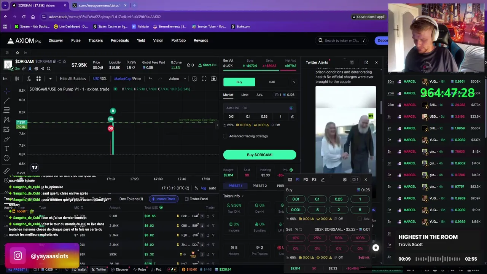Toggle sell percent mode in instant panel
This screenshot has height=274, width=487.
click(x=298, y=229)
